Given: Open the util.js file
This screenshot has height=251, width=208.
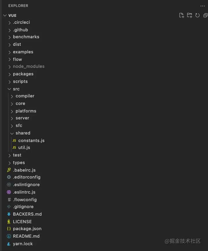Looking at the screenshot, I should (x=24, y=148).
